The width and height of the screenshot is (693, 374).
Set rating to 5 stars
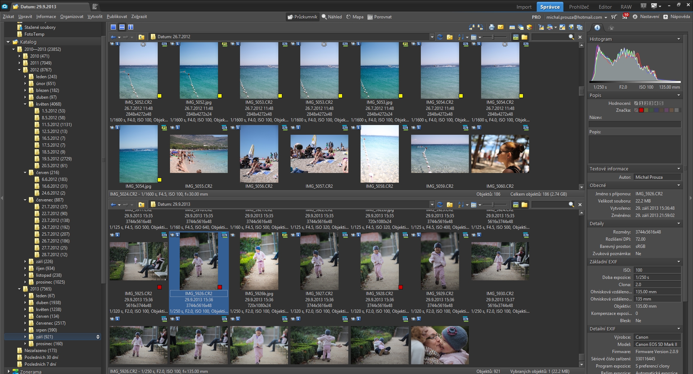point(661,103)
